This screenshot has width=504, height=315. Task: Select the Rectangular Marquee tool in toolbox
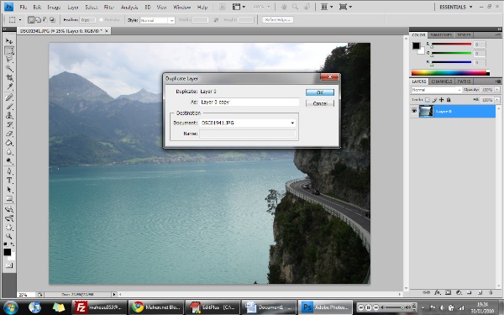(x=9, y=50)
